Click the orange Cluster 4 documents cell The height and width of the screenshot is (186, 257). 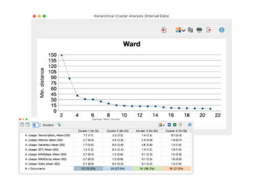[x=176, y=169]
